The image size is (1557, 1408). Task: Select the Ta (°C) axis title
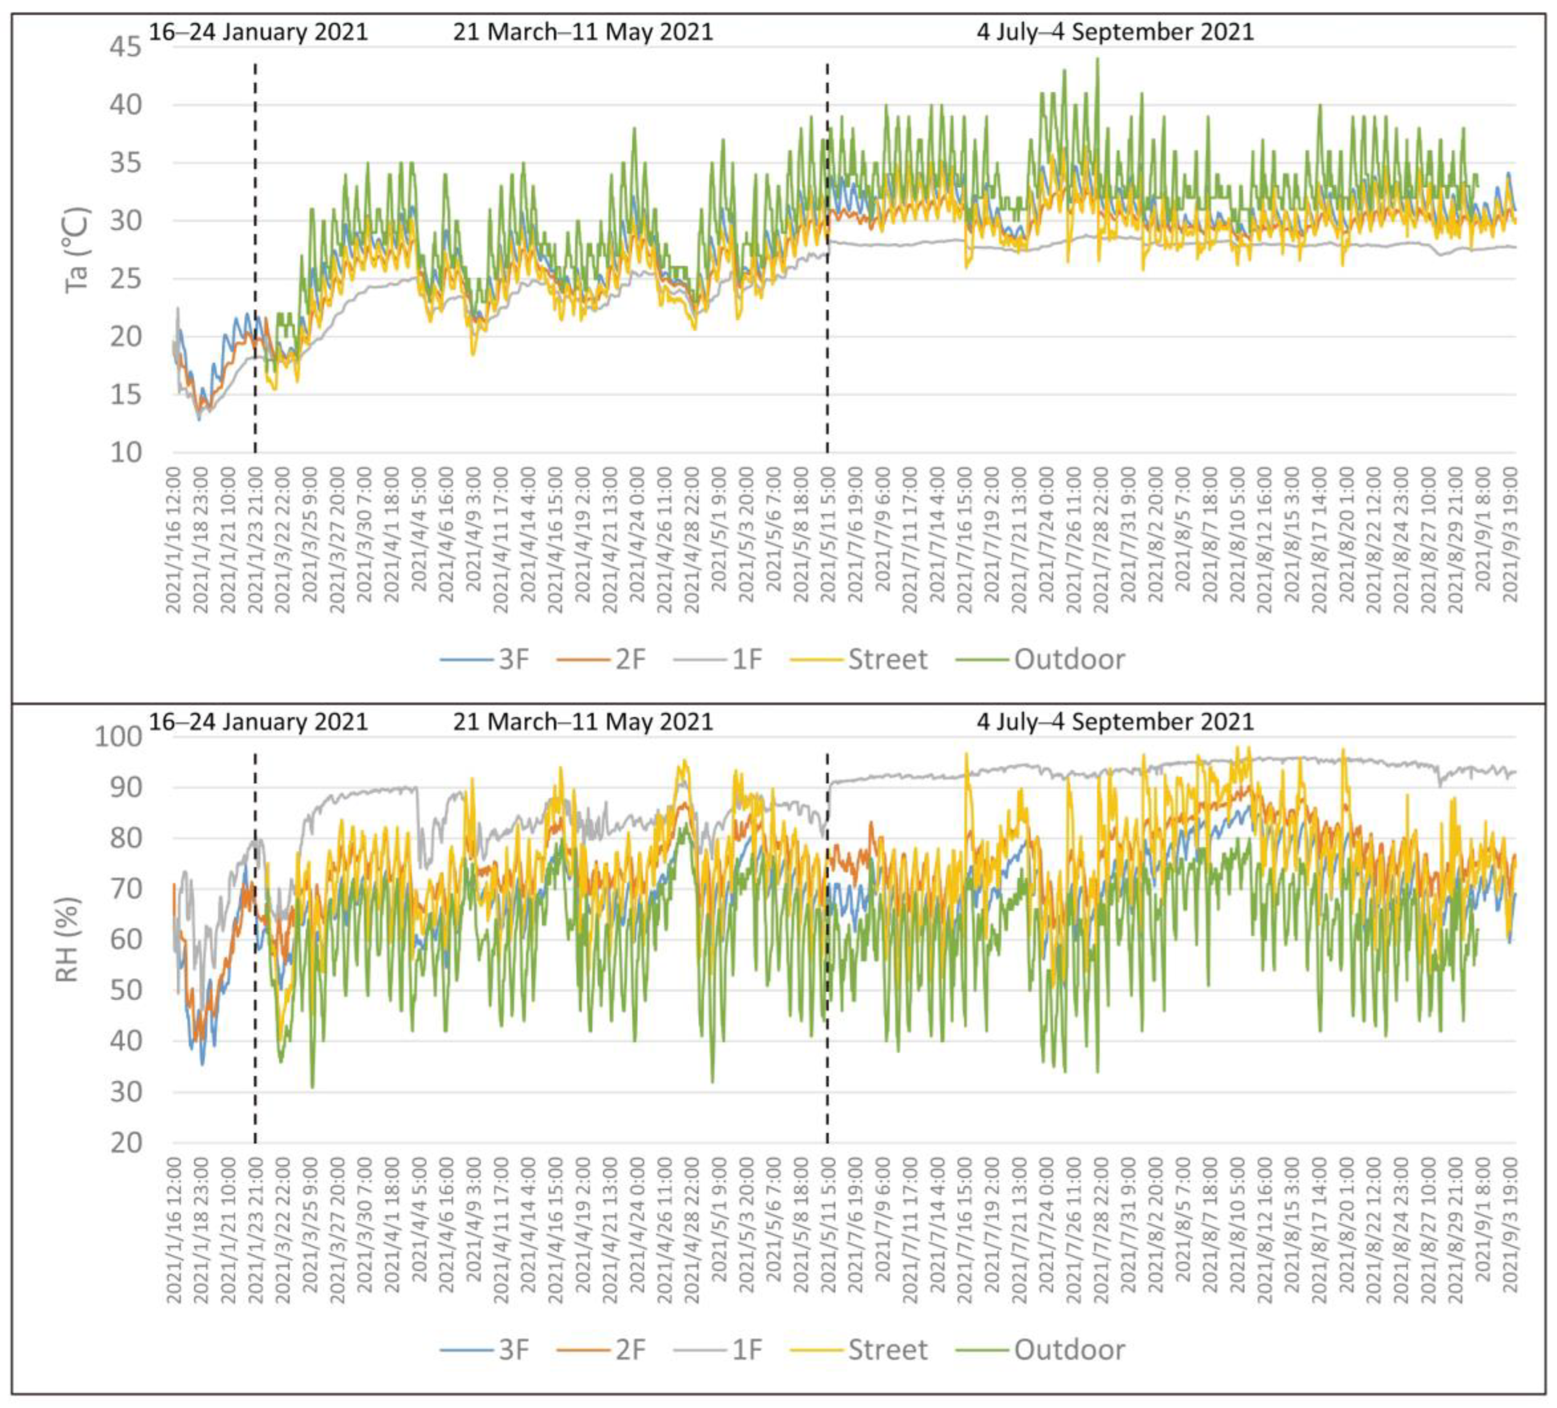(78, 250)
